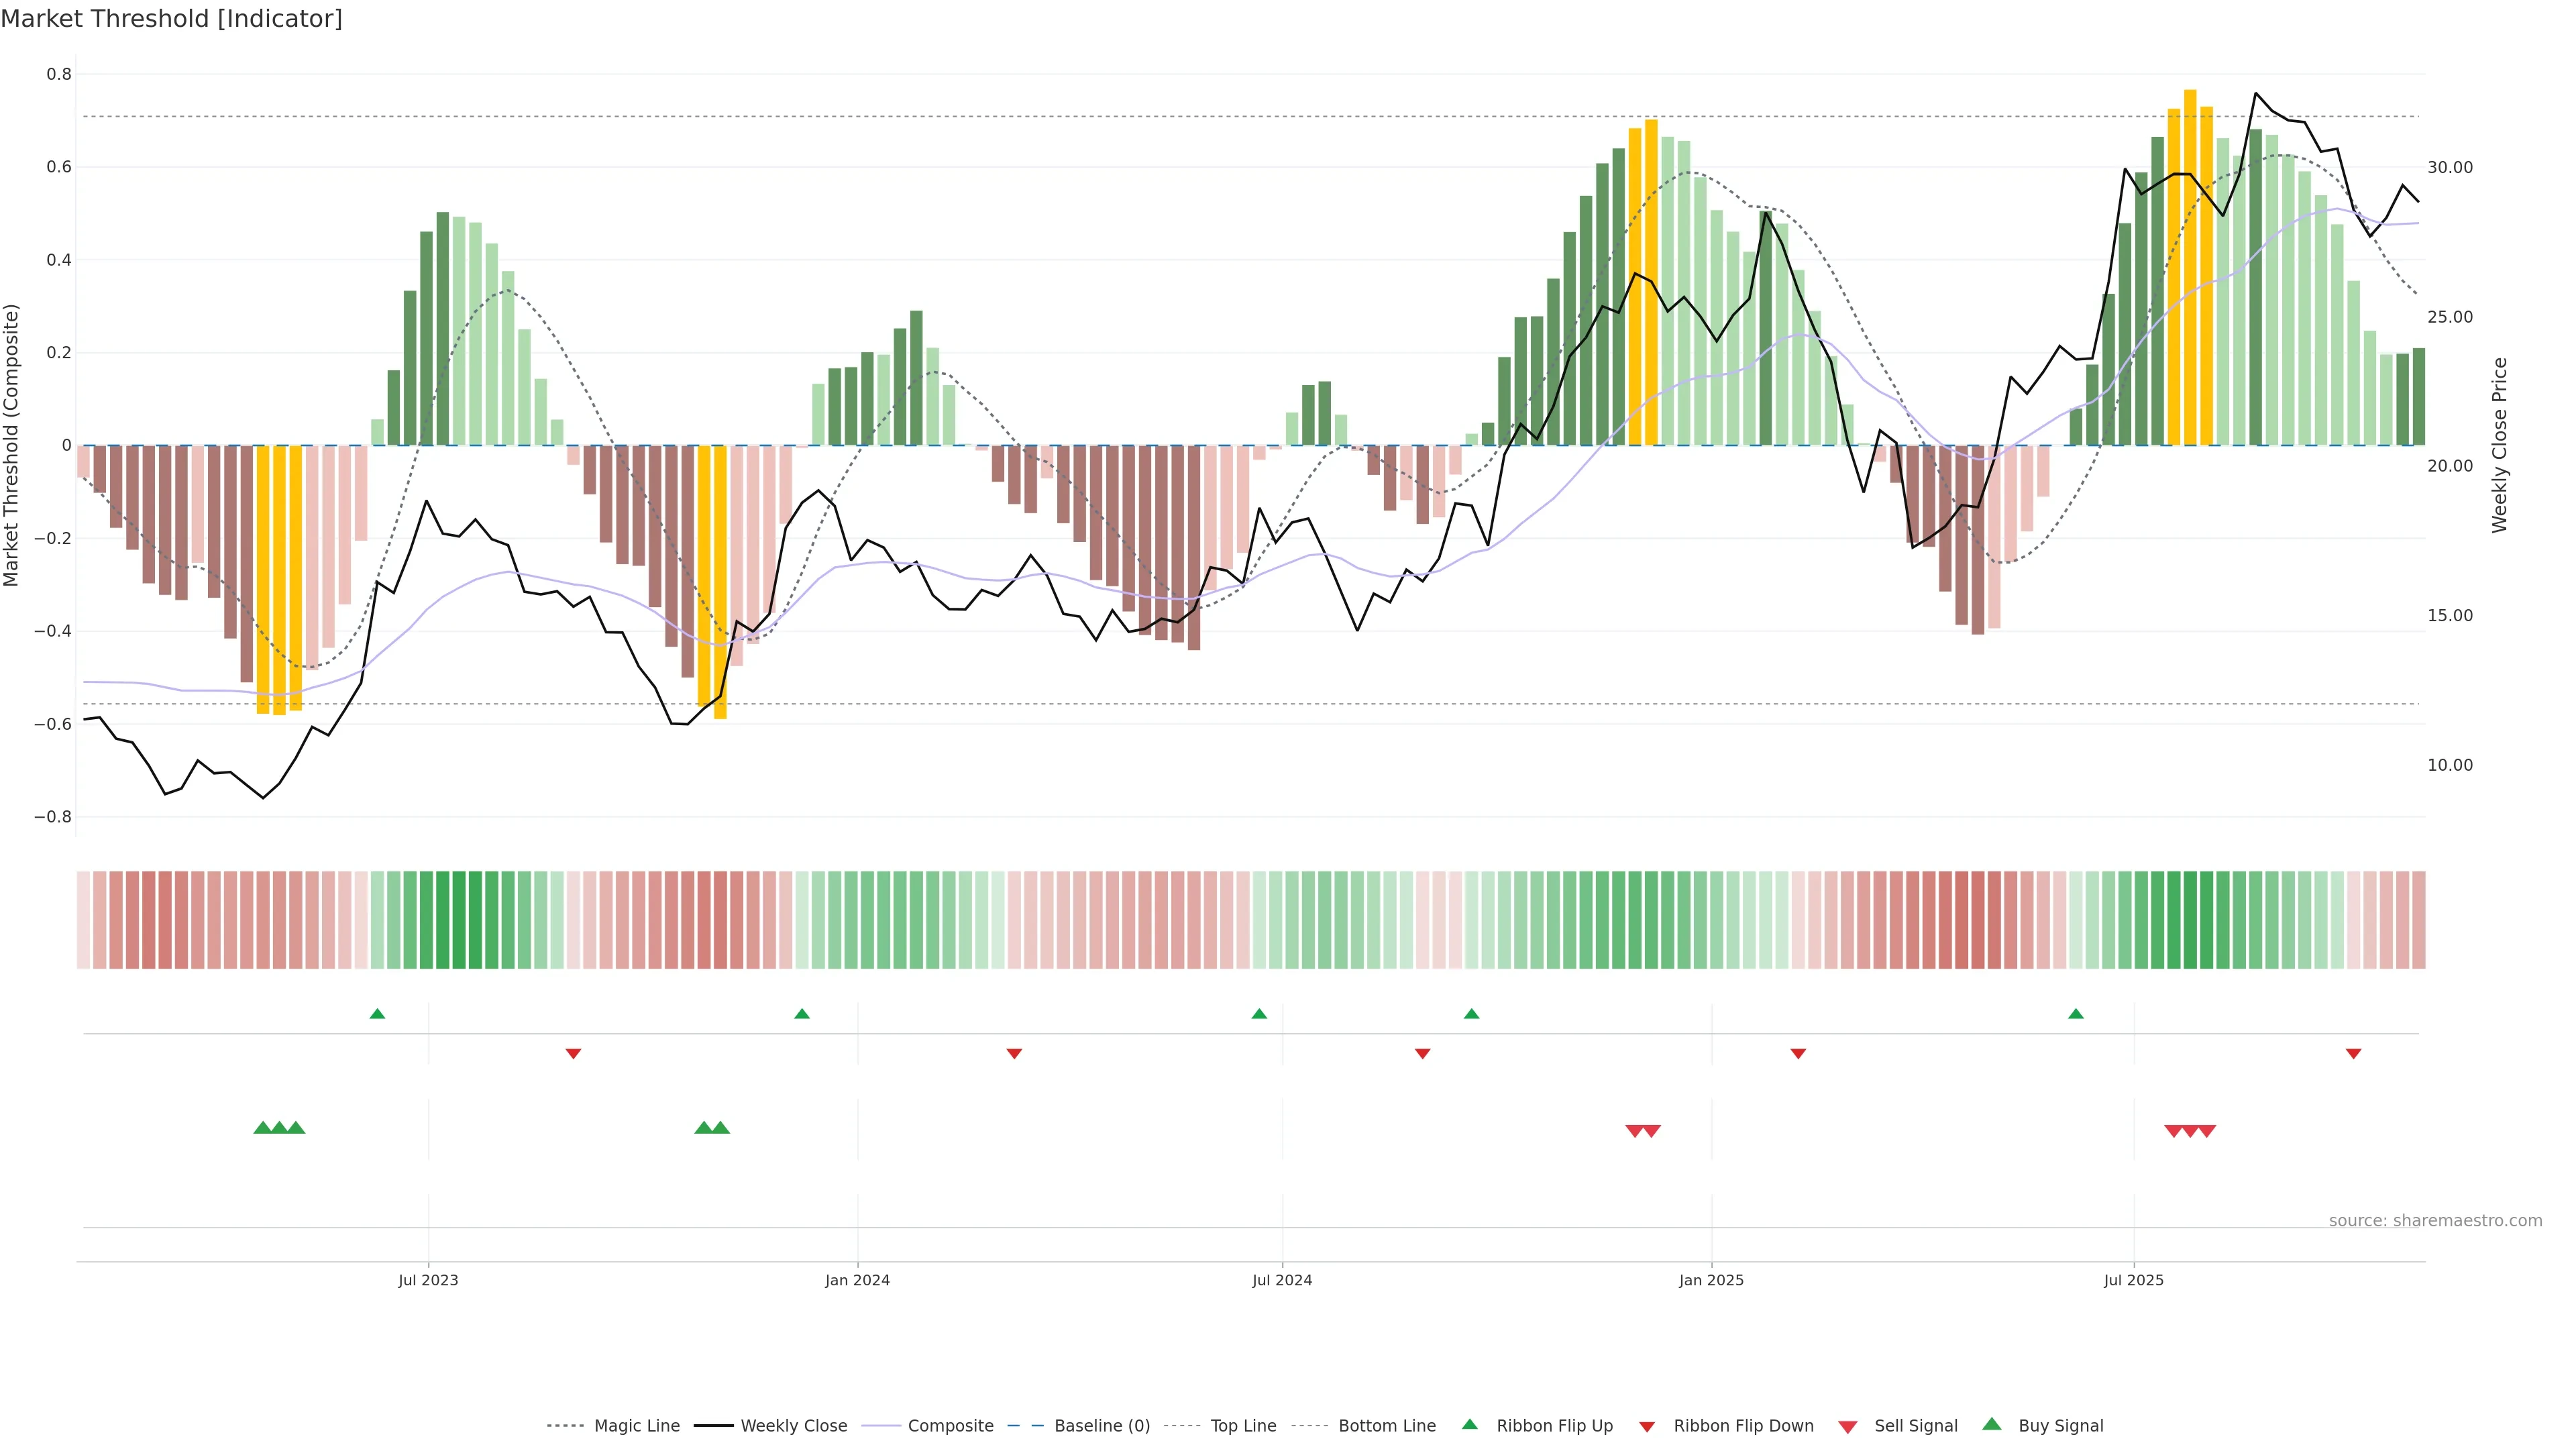Image resolution: width=2576 pixels, height=1449 pixels.
Task: Select the rightmost red ribbon flip-down marker
Action: pyautogui.click(x=2353, y=1053)
